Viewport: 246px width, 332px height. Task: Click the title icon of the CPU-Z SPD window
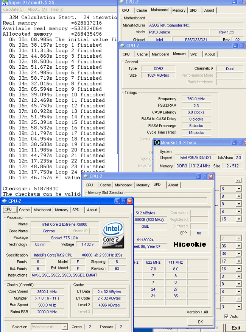pyautogui.click(x=86, y=176)
